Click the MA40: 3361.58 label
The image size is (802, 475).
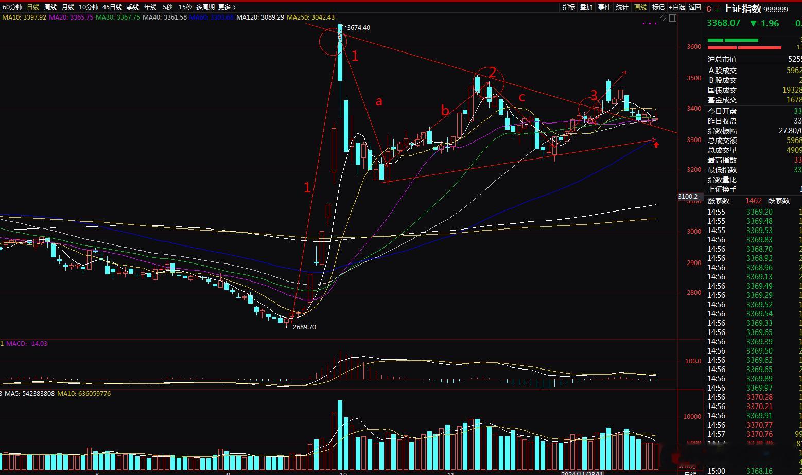click(x=165, y=17)
